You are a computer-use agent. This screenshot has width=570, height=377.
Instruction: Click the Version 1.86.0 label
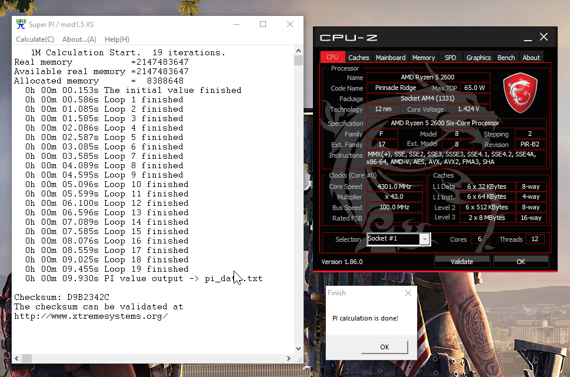(342, 262)
